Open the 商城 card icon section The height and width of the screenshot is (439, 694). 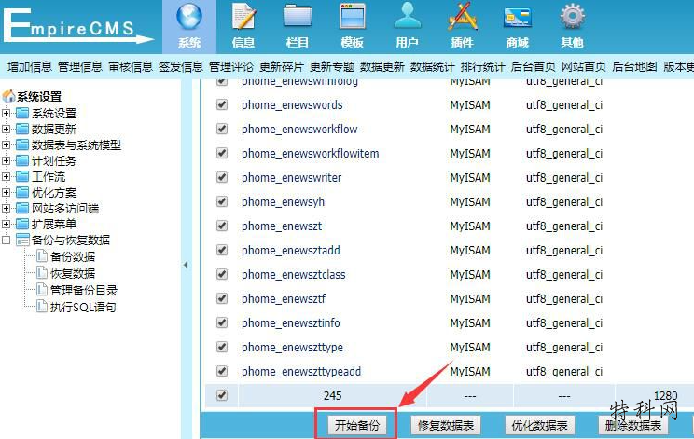(x=517, y=26)
